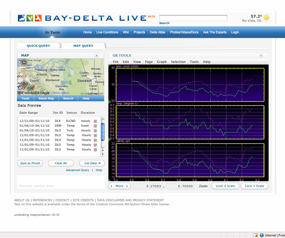Click scrollbar down arrow in Data Preview
The image size is (285, 238).
[x=103, y=154]
